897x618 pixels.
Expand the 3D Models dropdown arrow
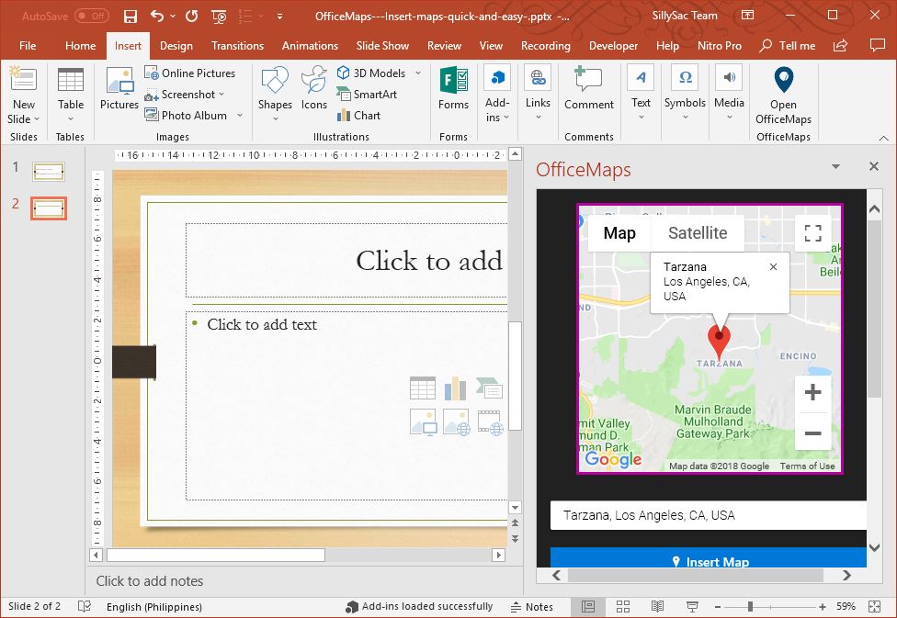418,73
